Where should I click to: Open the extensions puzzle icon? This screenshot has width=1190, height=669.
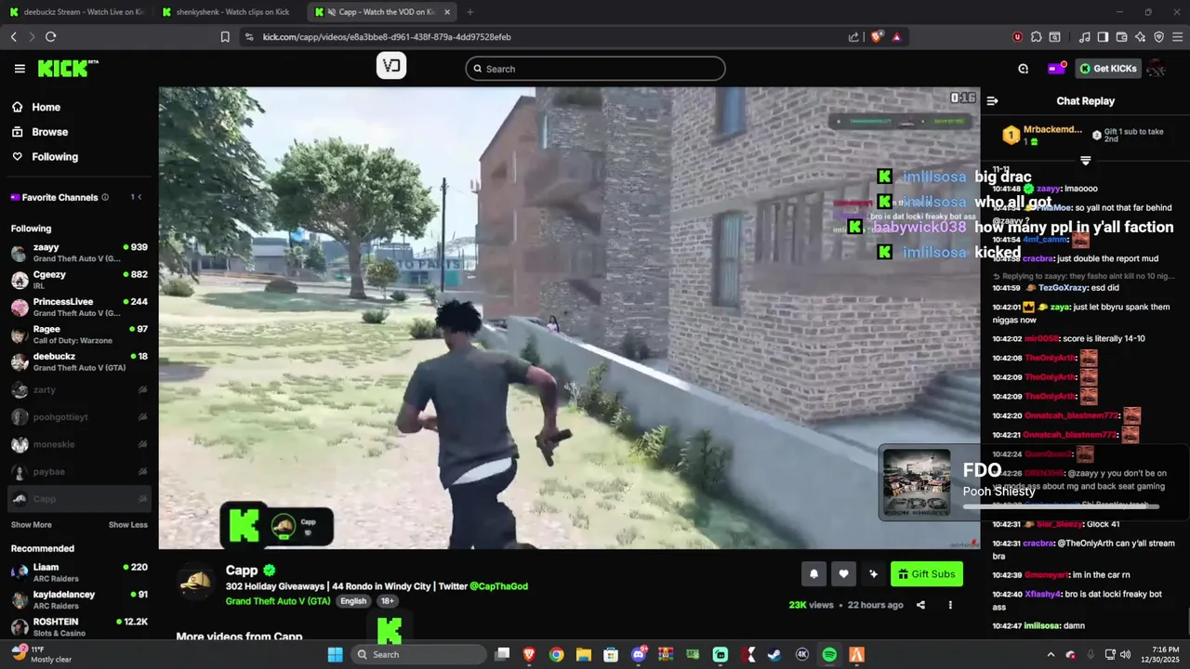(x=1037, y=37)
